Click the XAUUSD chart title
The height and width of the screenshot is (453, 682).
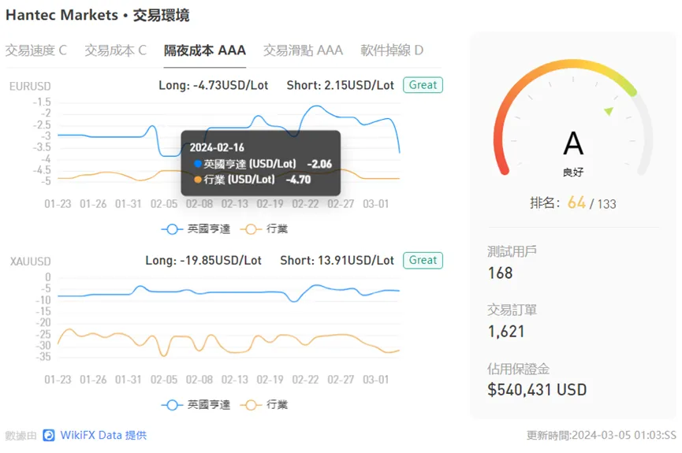(x=31, y=262)
